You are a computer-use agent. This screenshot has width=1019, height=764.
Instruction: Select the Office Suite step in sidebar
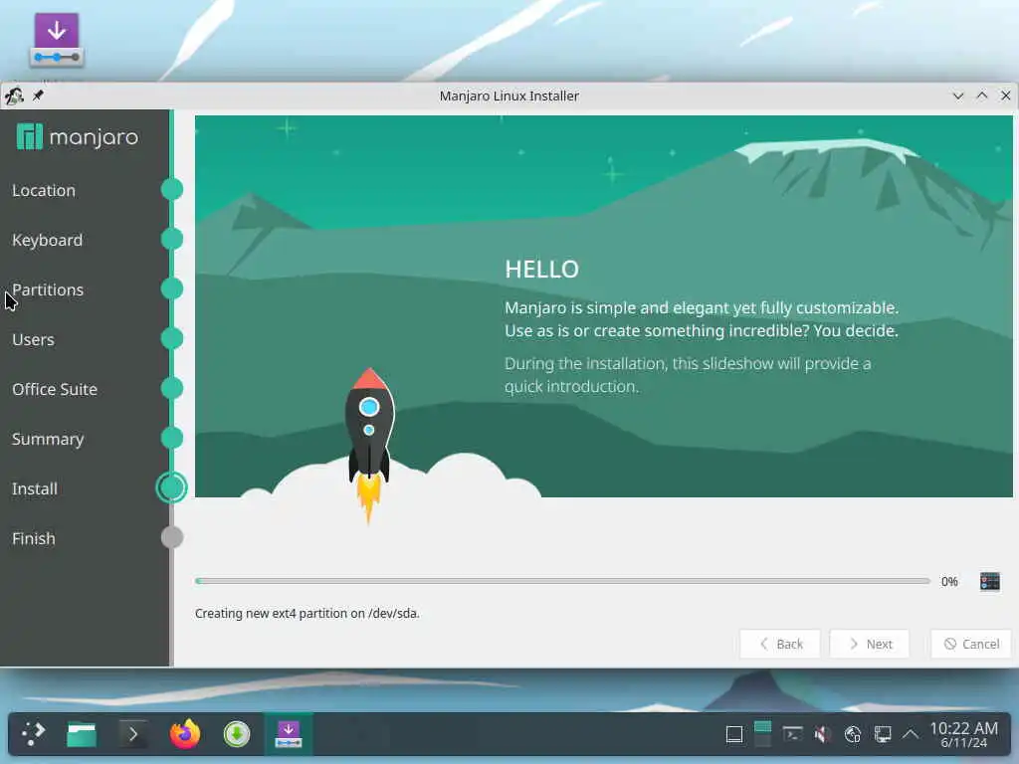[x=55, y=389]
